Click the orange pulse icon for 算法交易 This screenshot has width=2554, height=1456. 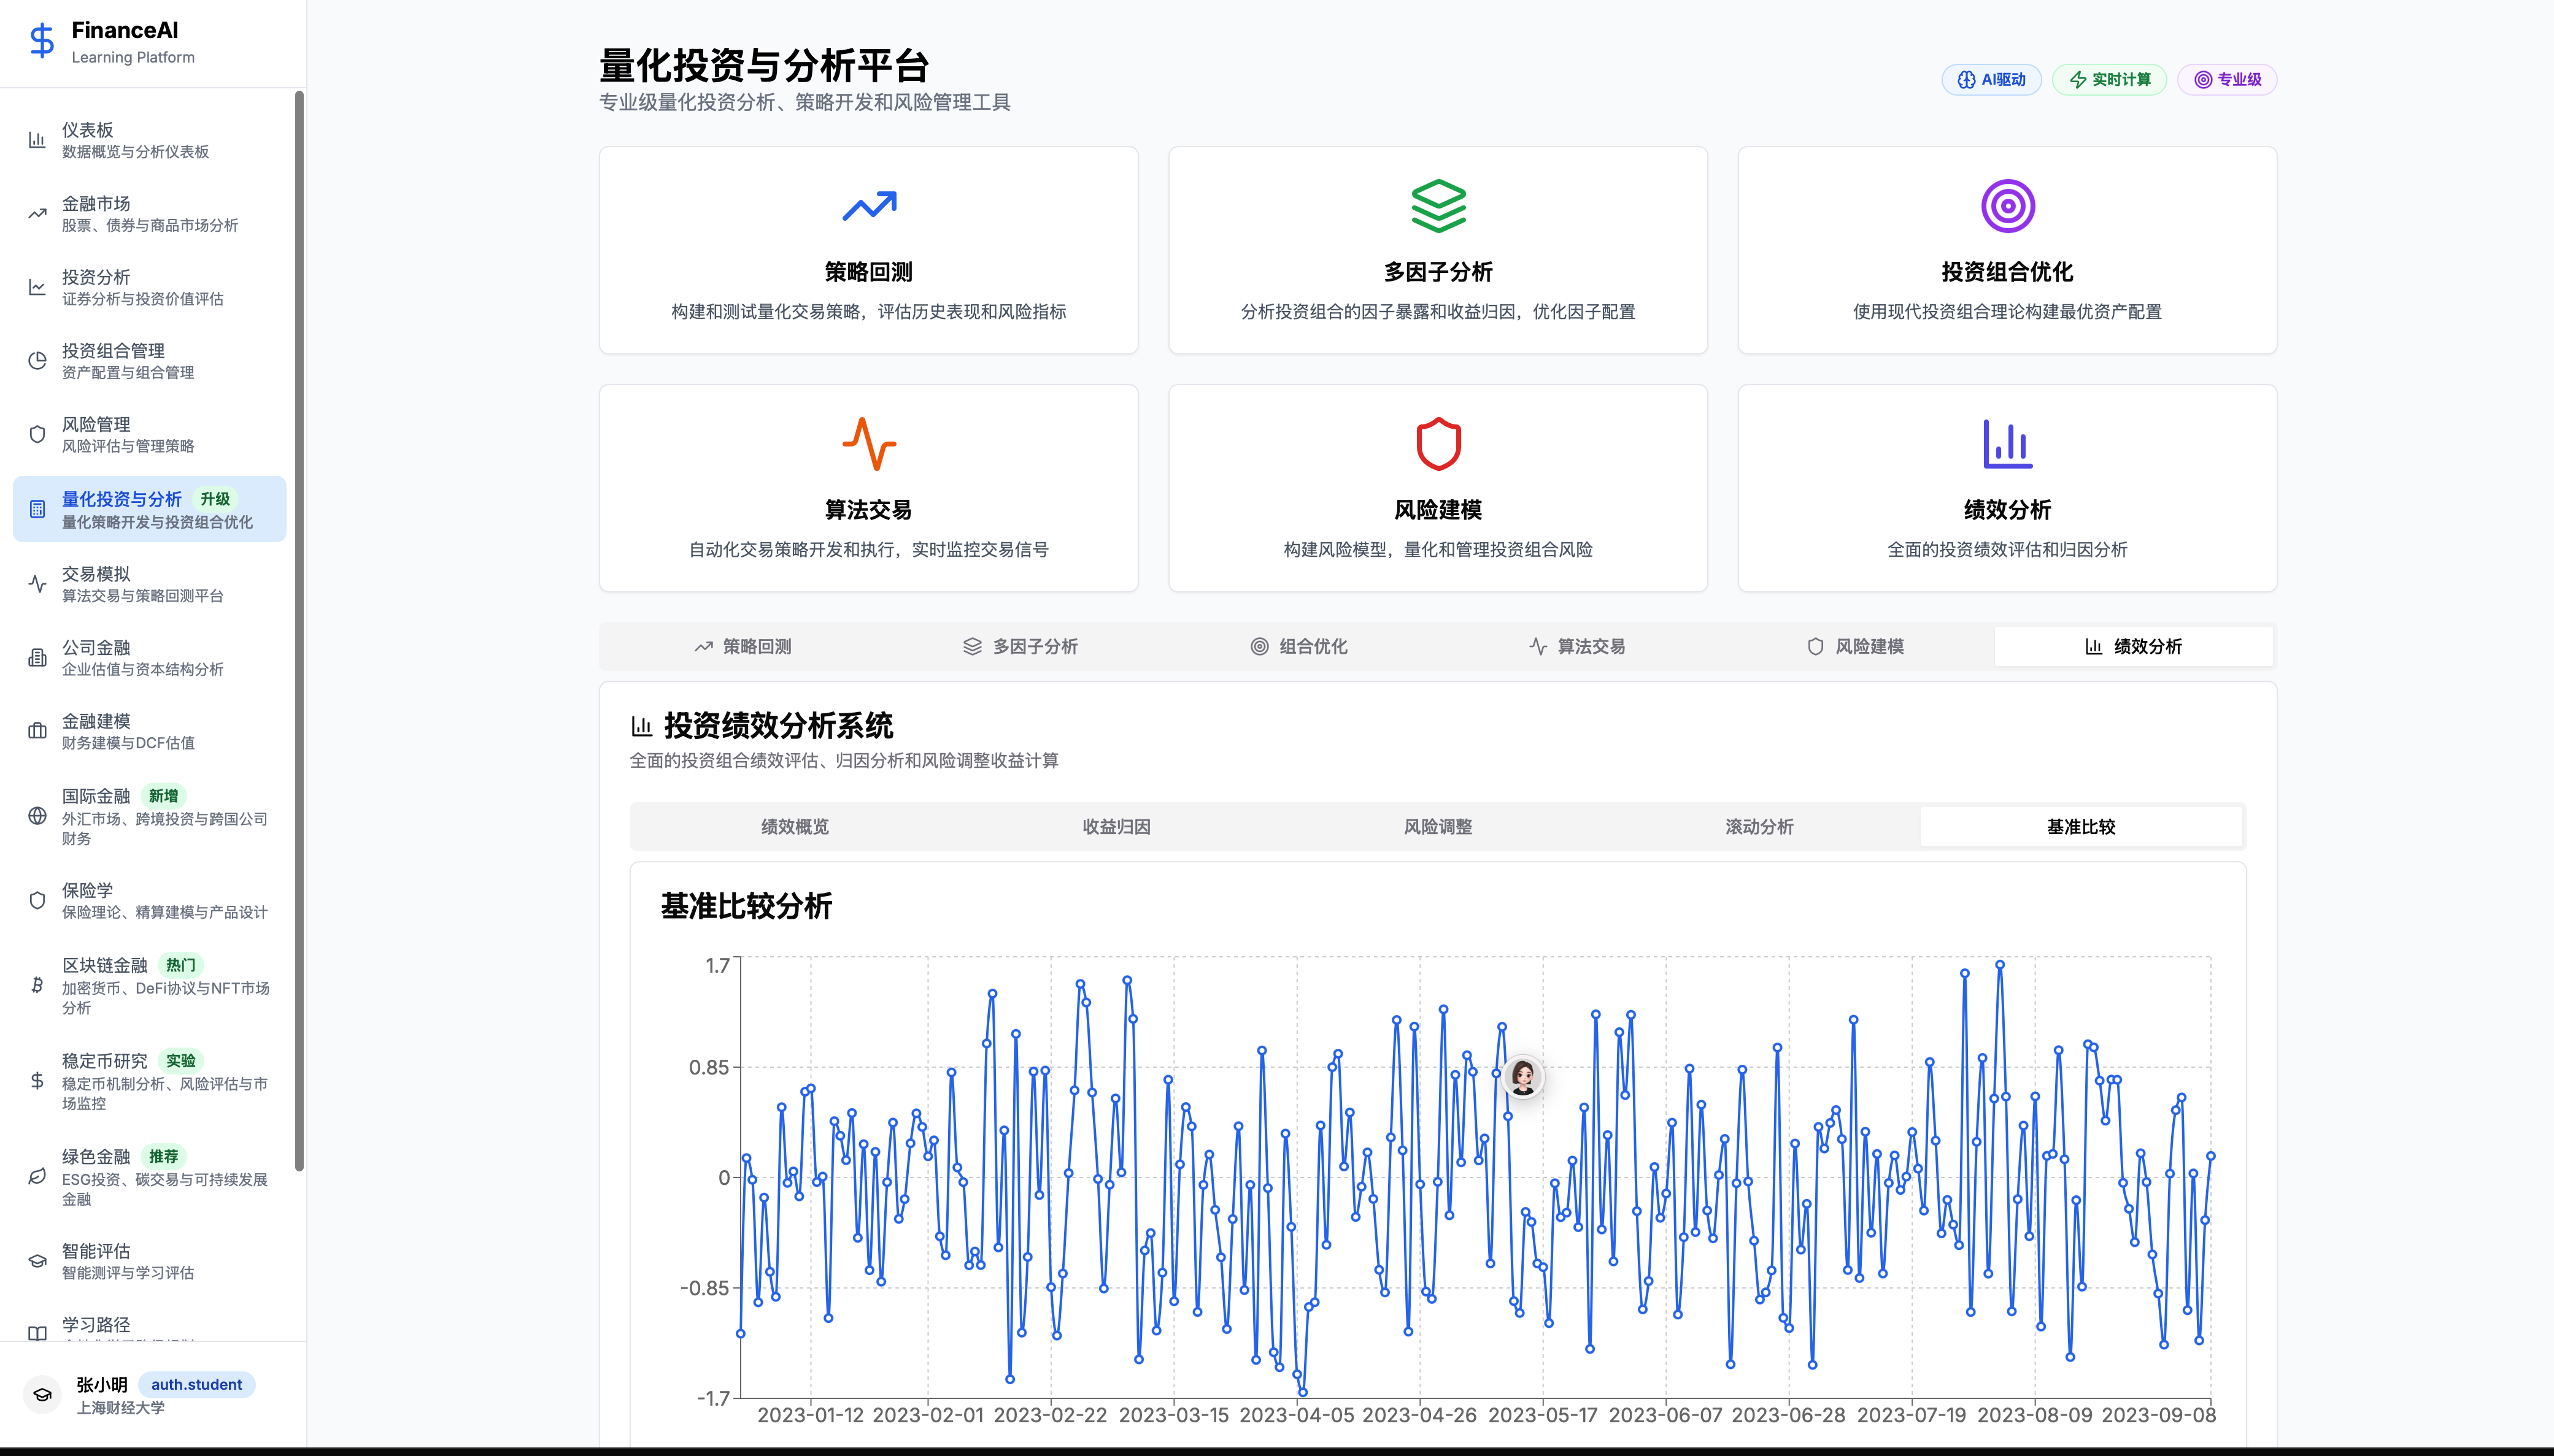(x=868, y=444)
